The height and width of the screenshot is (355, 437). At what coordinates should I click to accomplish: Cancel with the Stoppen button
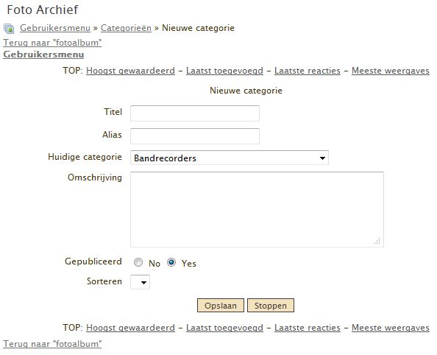(x=271, y=306)
